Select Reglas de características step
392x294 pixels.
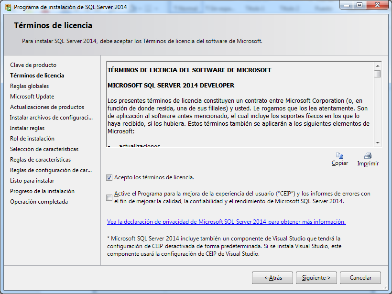[x=41, y=160]
